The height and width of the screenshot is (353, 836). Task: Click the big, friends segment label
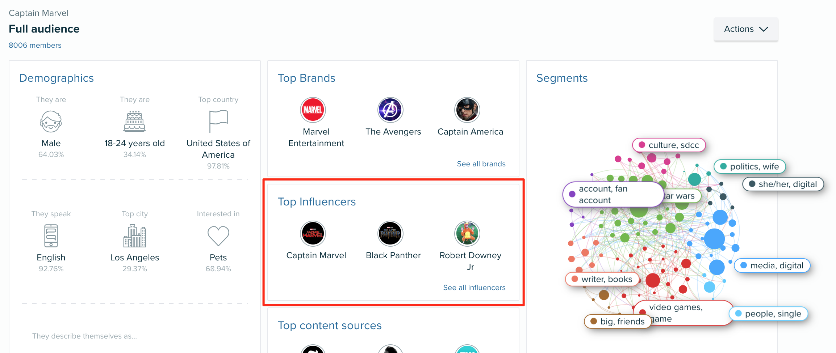coord(618,321)
